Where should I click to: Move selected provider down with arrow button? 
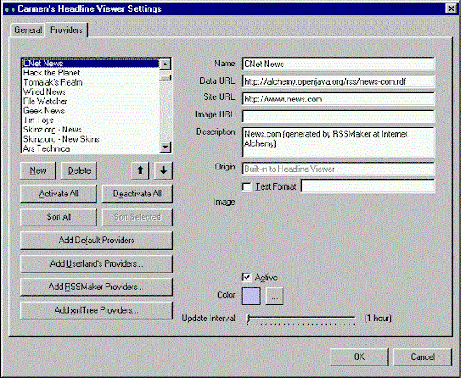[164, 170]
